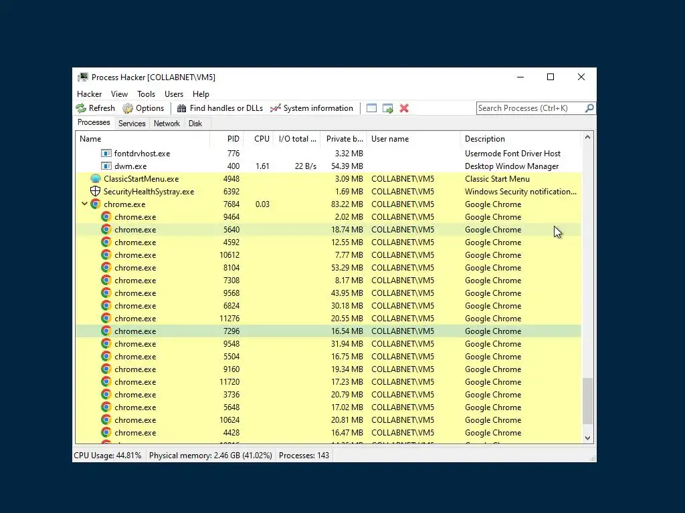Click the Process Hacker title bar icon
This screenshot has height=513, width=685.
click(x=82, y=77)
